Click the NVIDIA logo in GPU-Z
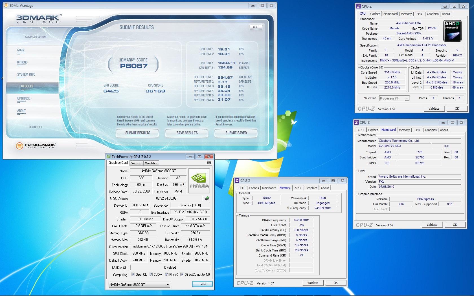The image size is (474, 296). (199, 180)
